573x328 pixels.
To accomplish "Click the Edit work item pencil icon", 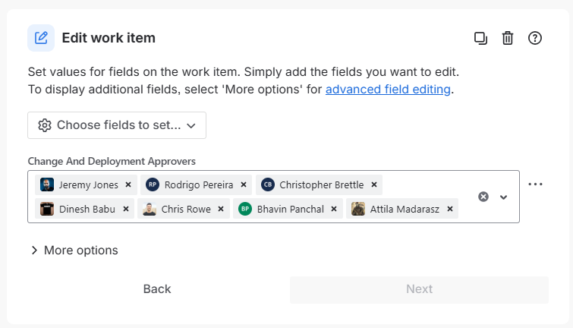I will pos(41,38).
